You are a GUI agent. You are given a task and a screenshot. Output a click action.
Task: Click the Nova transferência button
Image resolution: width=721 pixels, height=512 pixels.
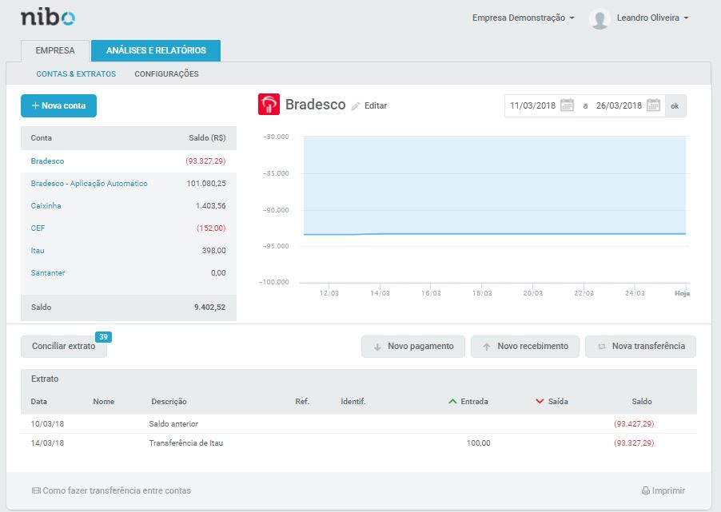[x=640, y=347]
